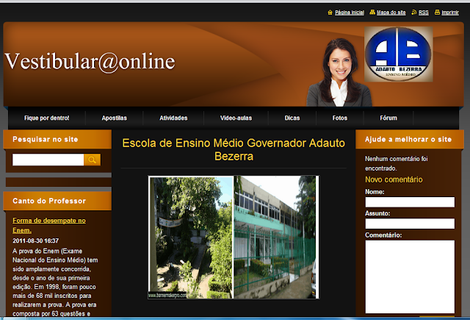Click the Vestibular@online site title
Screen dimensions: 470x320
tap(90, 62)
